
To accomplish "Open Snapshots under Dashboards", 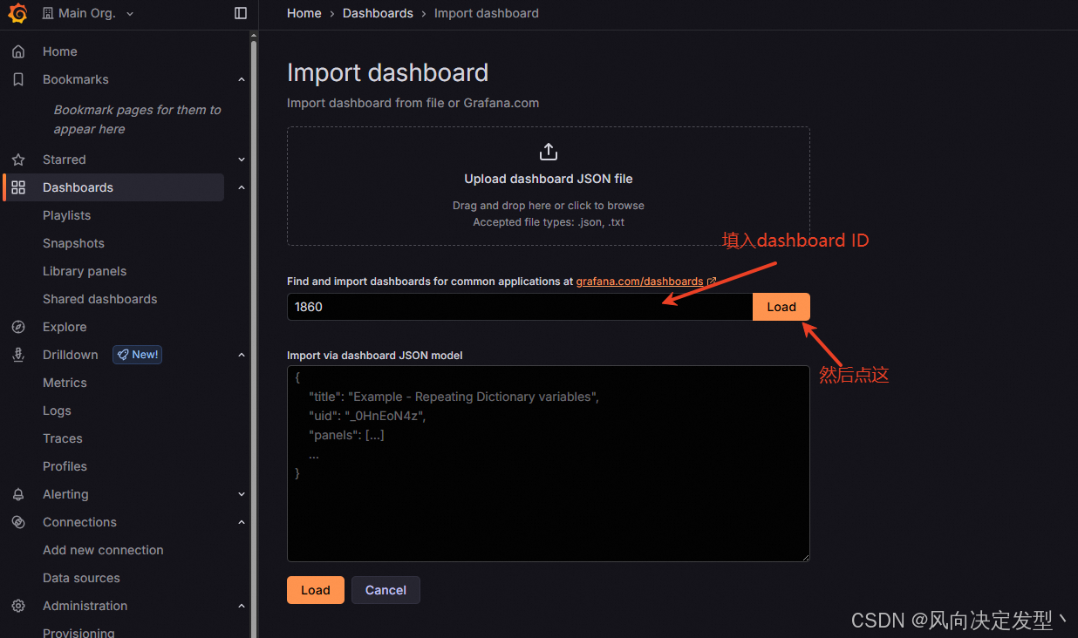I will [73, 243].
